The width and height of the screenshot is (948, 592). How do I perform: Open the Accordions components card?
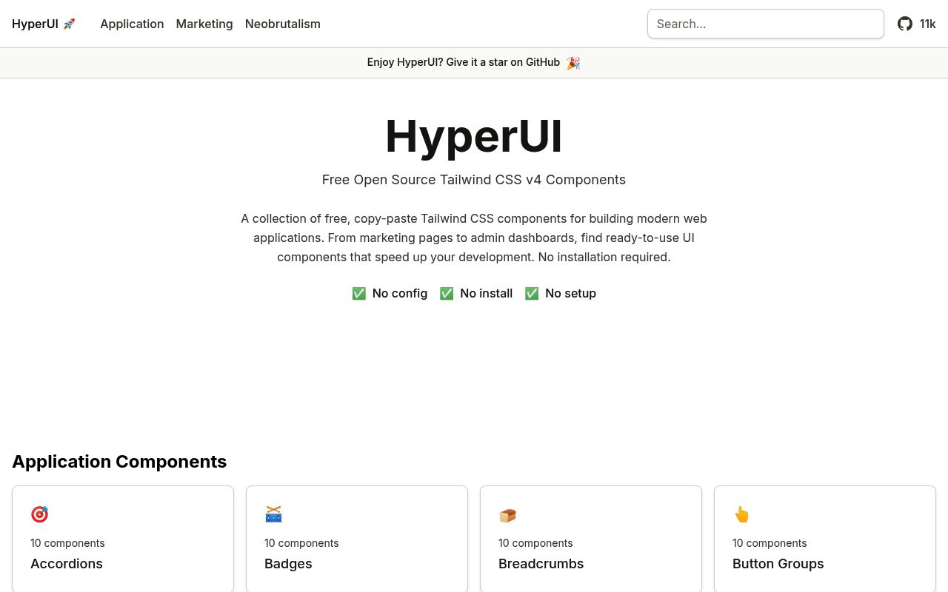coord(123,539)
